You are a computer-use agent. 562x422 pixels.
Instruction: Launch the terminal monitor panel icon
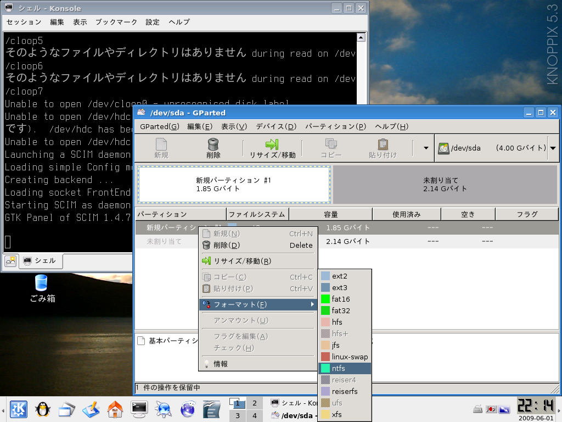[x=139, y=409]
